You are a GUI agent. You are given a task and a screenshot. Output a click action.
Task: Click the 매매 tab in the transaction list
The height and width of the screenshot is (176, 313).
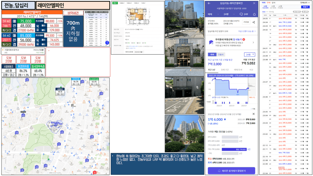pos(264,2)
